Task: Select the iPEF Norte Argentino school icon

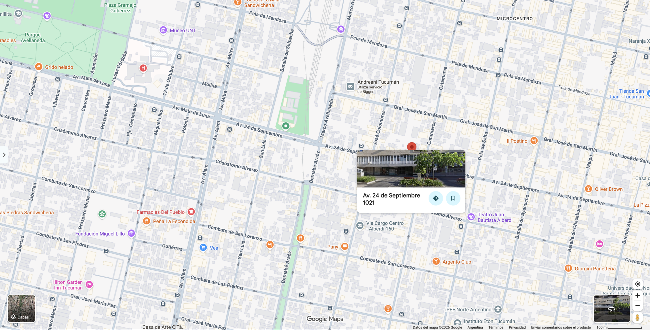Action: tap(498, 309)
